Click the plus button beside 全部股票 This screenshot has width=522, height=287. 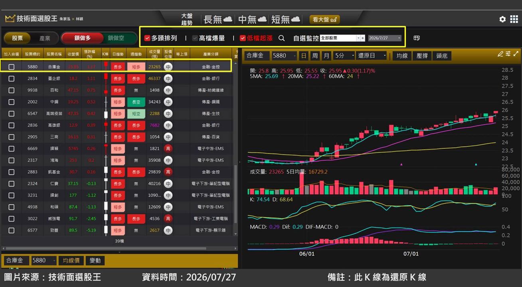[x=362, y=38]
